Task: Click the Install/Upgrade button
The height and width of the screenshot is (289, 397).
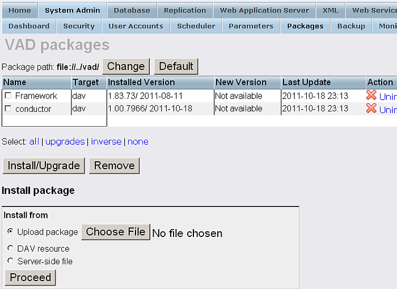Action: pyautogui.click(x=44, y=166)
